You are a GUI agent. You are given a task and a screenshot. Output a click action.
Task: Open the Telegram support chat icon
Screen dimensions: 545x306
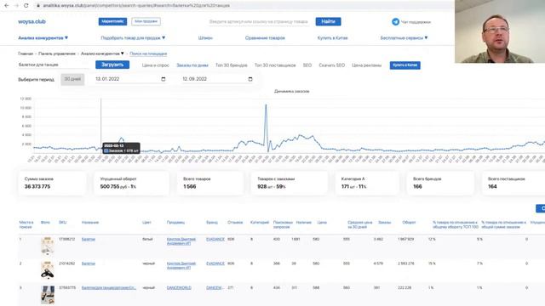pyautogui.click(x=395, y=22)
